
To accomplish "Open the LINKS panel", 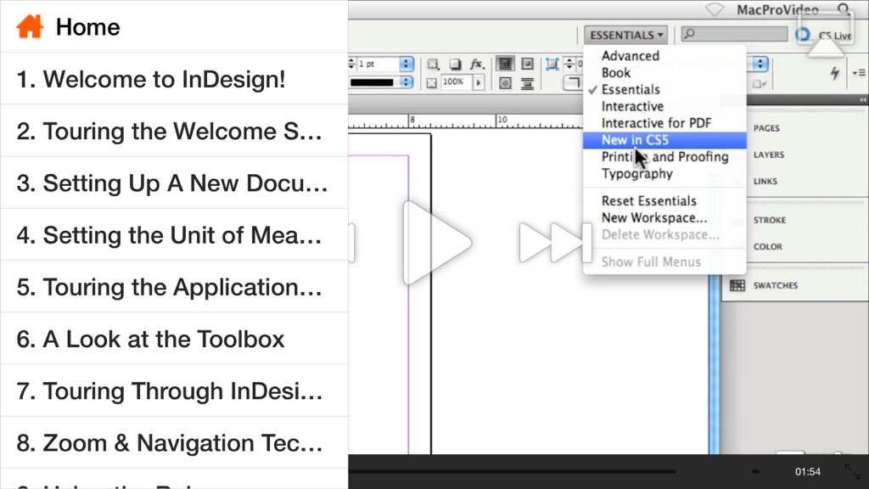I will [x=765, y=182].
